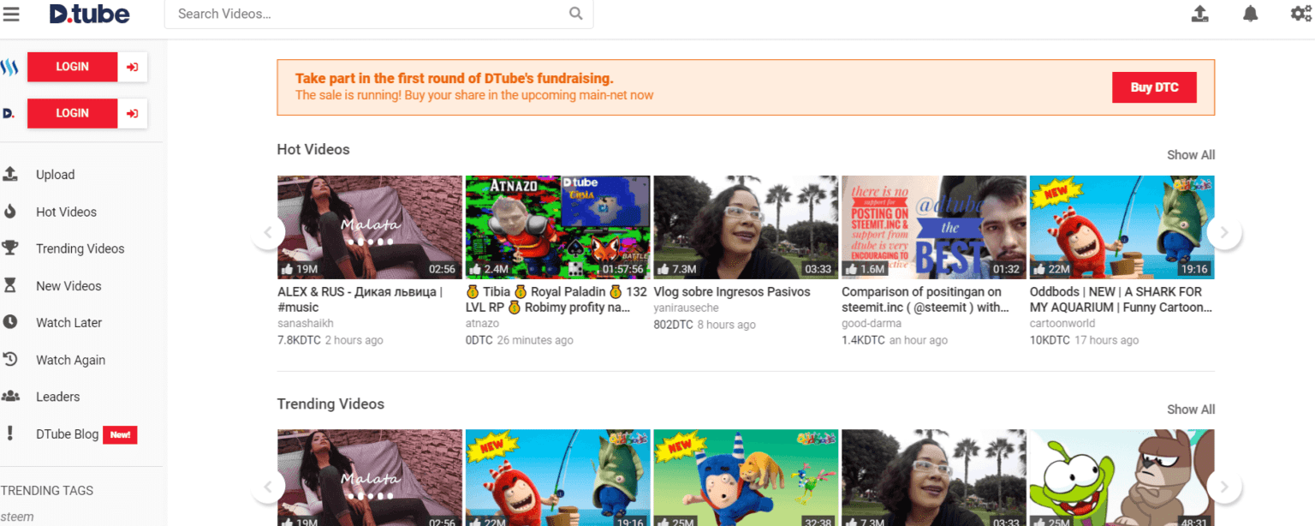The image size is (1315, 526).
Task: Go back in Hot Videos carousel
Action: click(268, 232)
